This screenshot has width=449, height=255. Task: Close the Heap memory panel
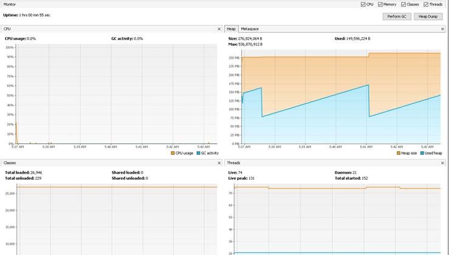point(442,29)
